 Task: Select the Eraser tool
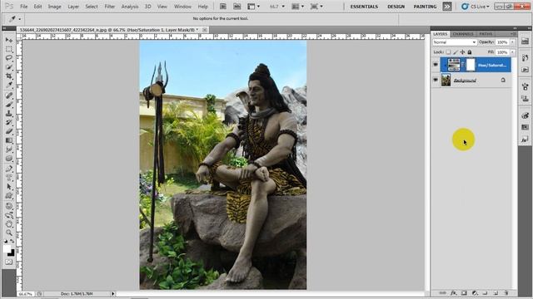(9, 131)
